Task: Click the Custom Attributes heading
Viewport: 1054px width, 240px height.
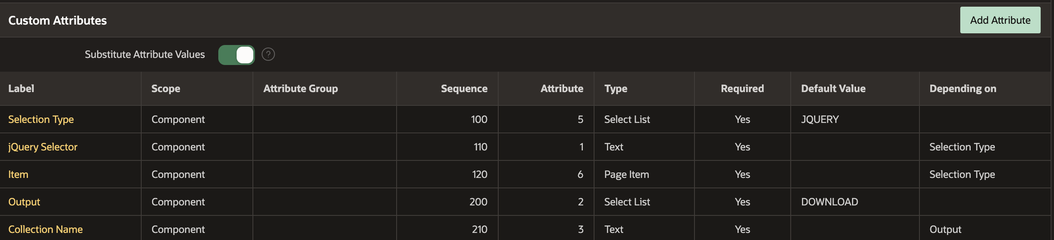Action: pyautogui.click(x=57, y=20)
